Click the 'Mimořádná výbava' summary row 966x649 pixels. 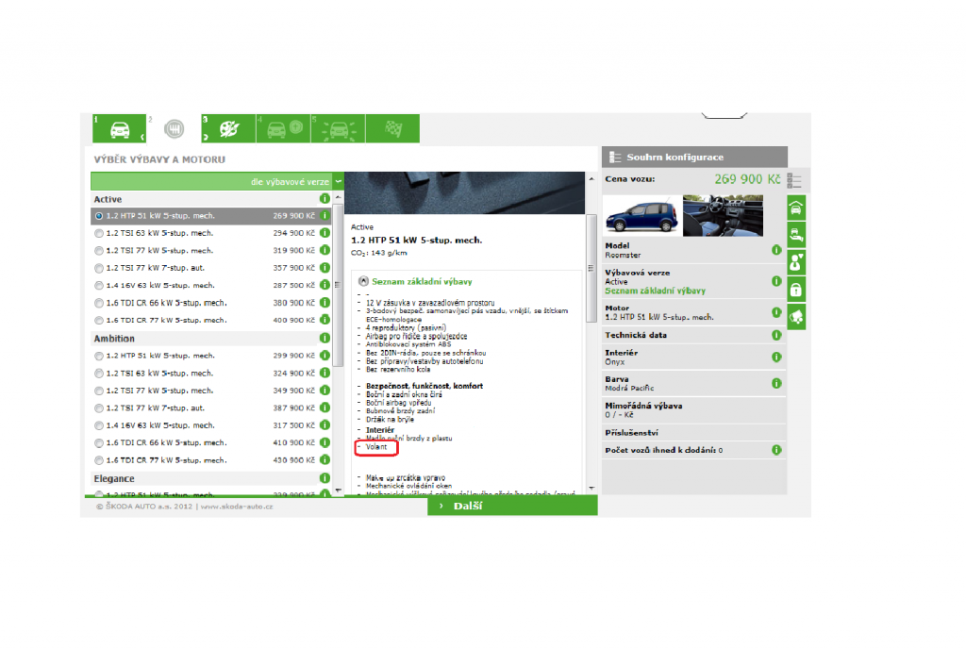click(x=693, y=410)
